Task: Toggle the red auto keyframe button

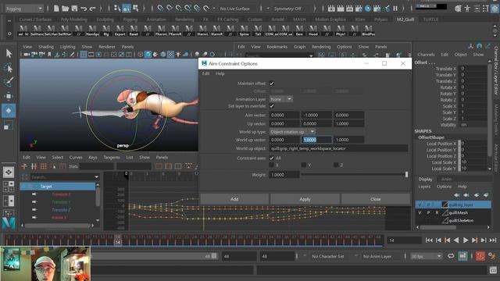Action: click(x=480, y=256)
